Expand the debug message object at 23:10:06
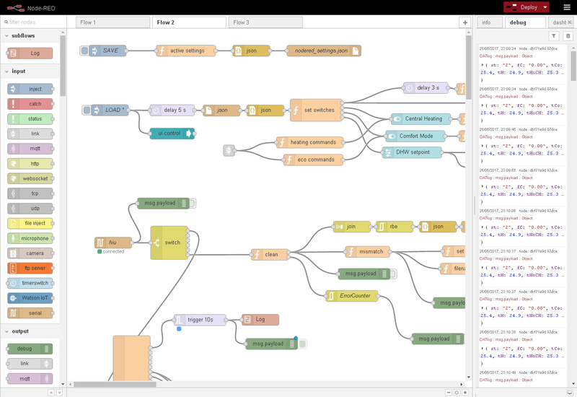Screen dimensions: 577x397 pos(482,227)
